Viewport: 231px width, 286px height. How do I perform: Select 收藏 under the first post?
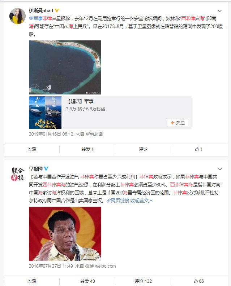click(32, 149)
